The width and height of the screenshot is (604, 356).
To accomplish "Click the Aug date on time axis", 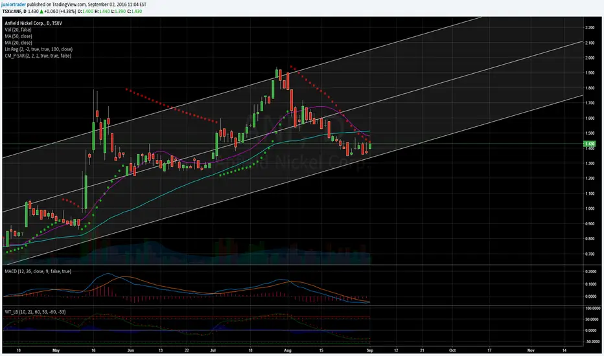I will click(x=287, y=351).
